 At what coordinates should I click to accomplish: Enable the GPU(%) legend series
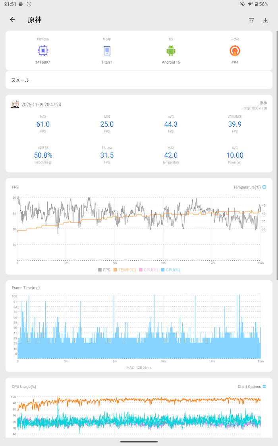pyautogui.click(x=170, y=270)
